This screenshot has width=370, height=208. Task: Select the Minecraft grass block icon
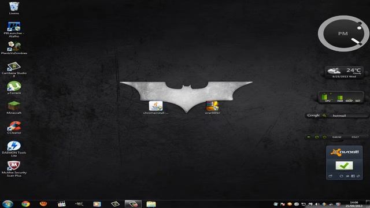(x=14, y=107)
